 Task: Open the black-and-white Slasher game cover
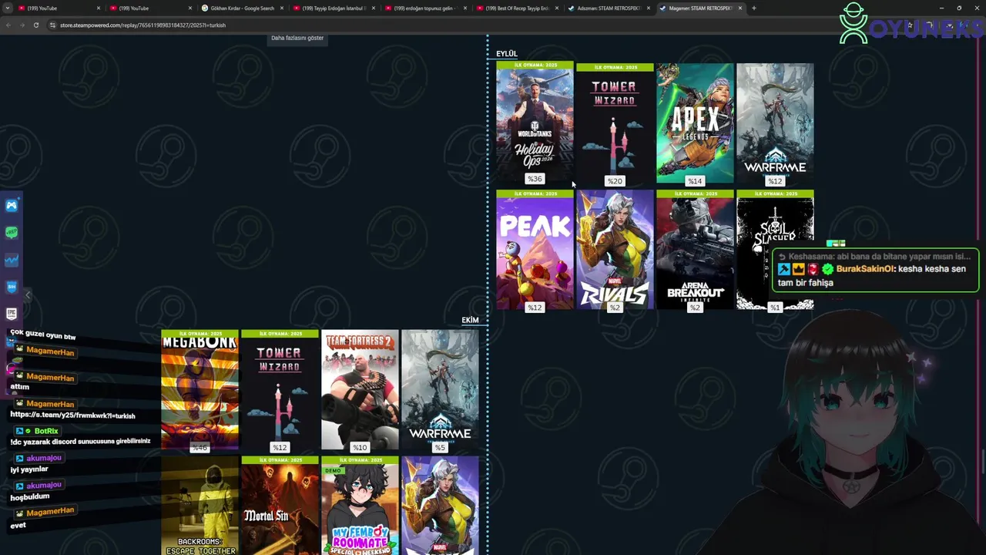tap(775, 251)
